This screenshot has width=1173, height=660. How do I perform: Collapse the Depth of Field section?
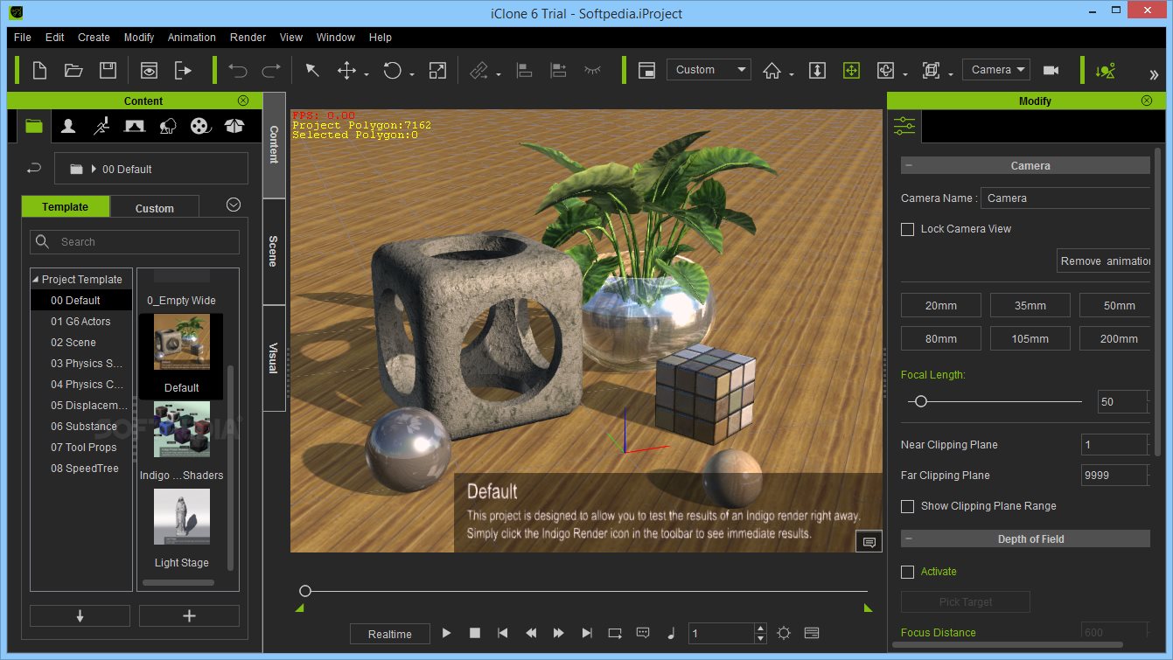tap(909, 539)
